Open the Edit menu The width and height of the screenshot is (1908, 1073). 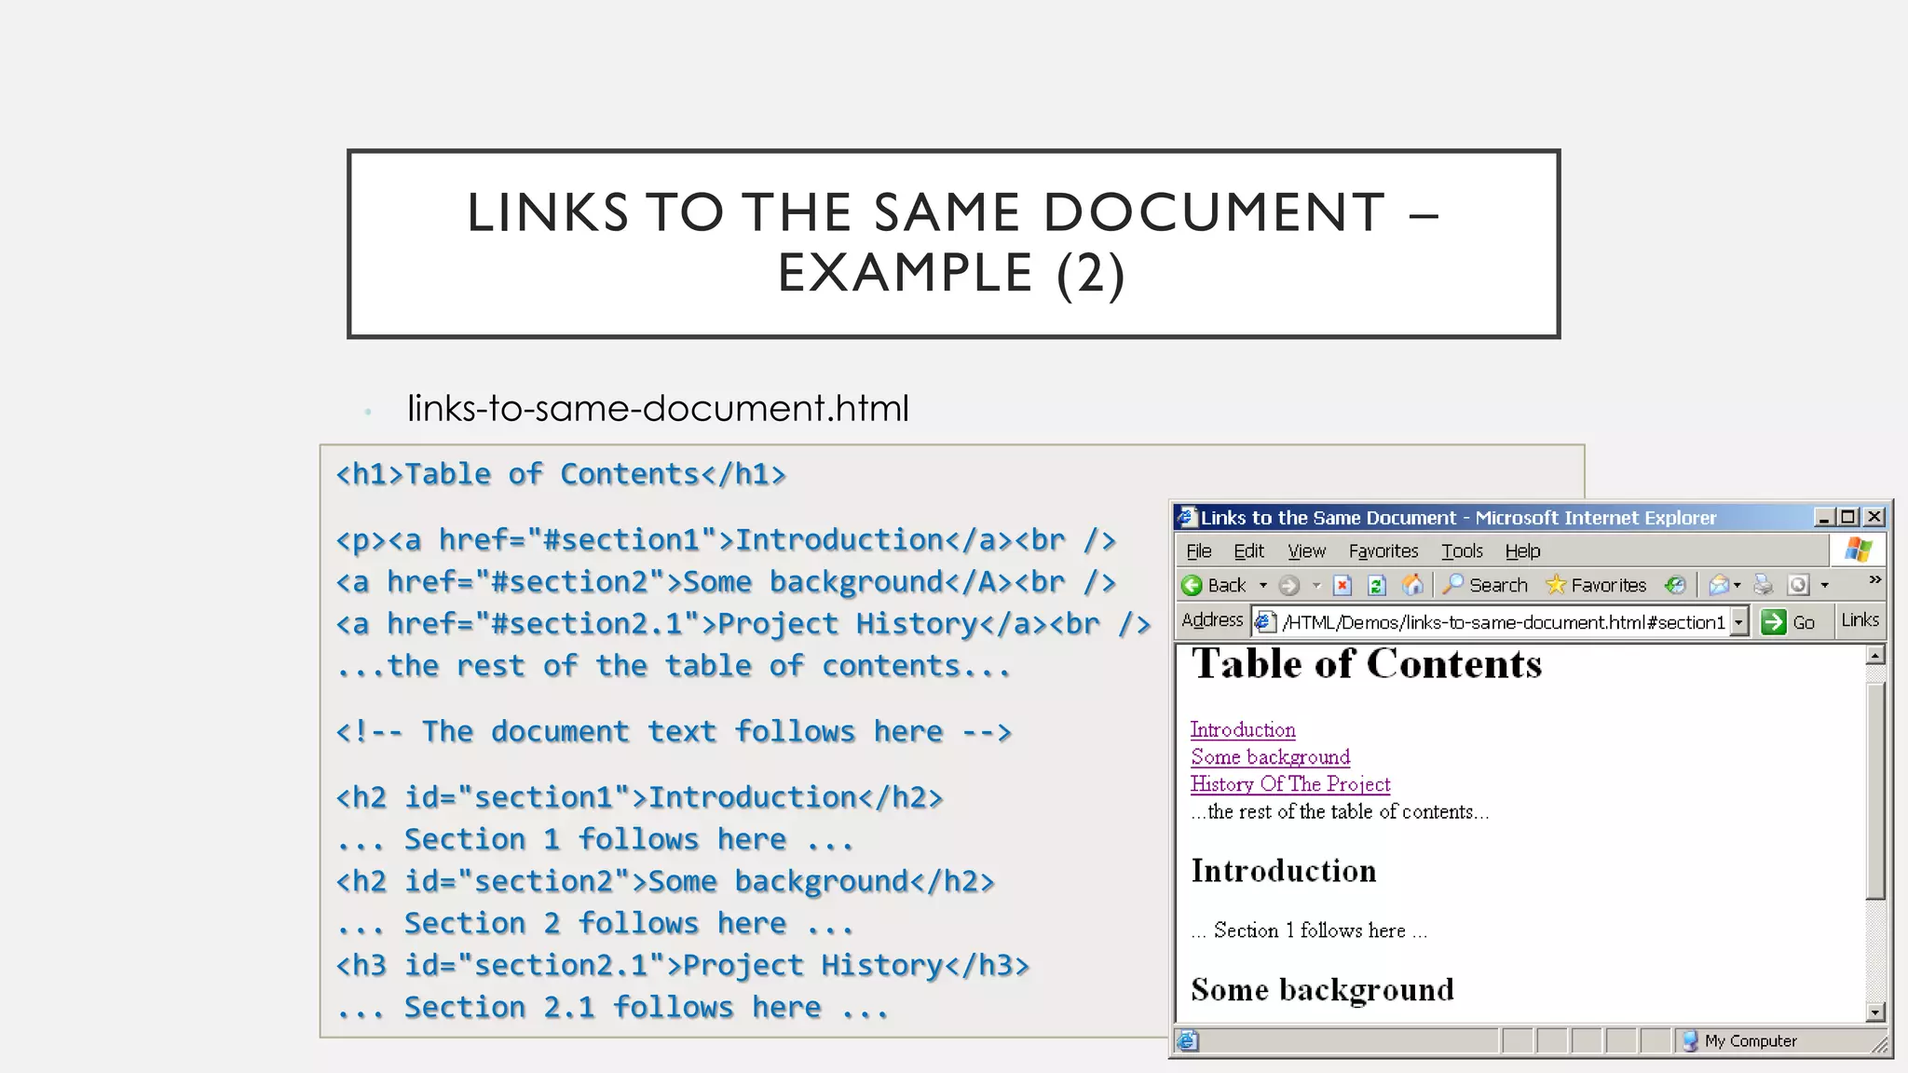pyautogui.click(x=1249, y=551)
